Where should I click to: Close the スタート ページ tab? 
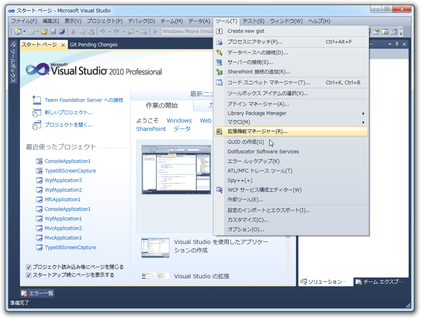point(63,45)
